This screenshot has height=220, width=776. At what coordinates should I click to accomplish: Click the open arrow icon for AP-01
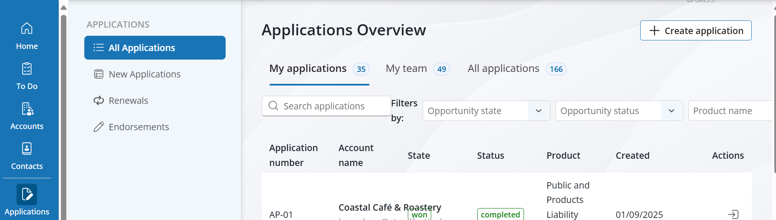coord(733,214)
